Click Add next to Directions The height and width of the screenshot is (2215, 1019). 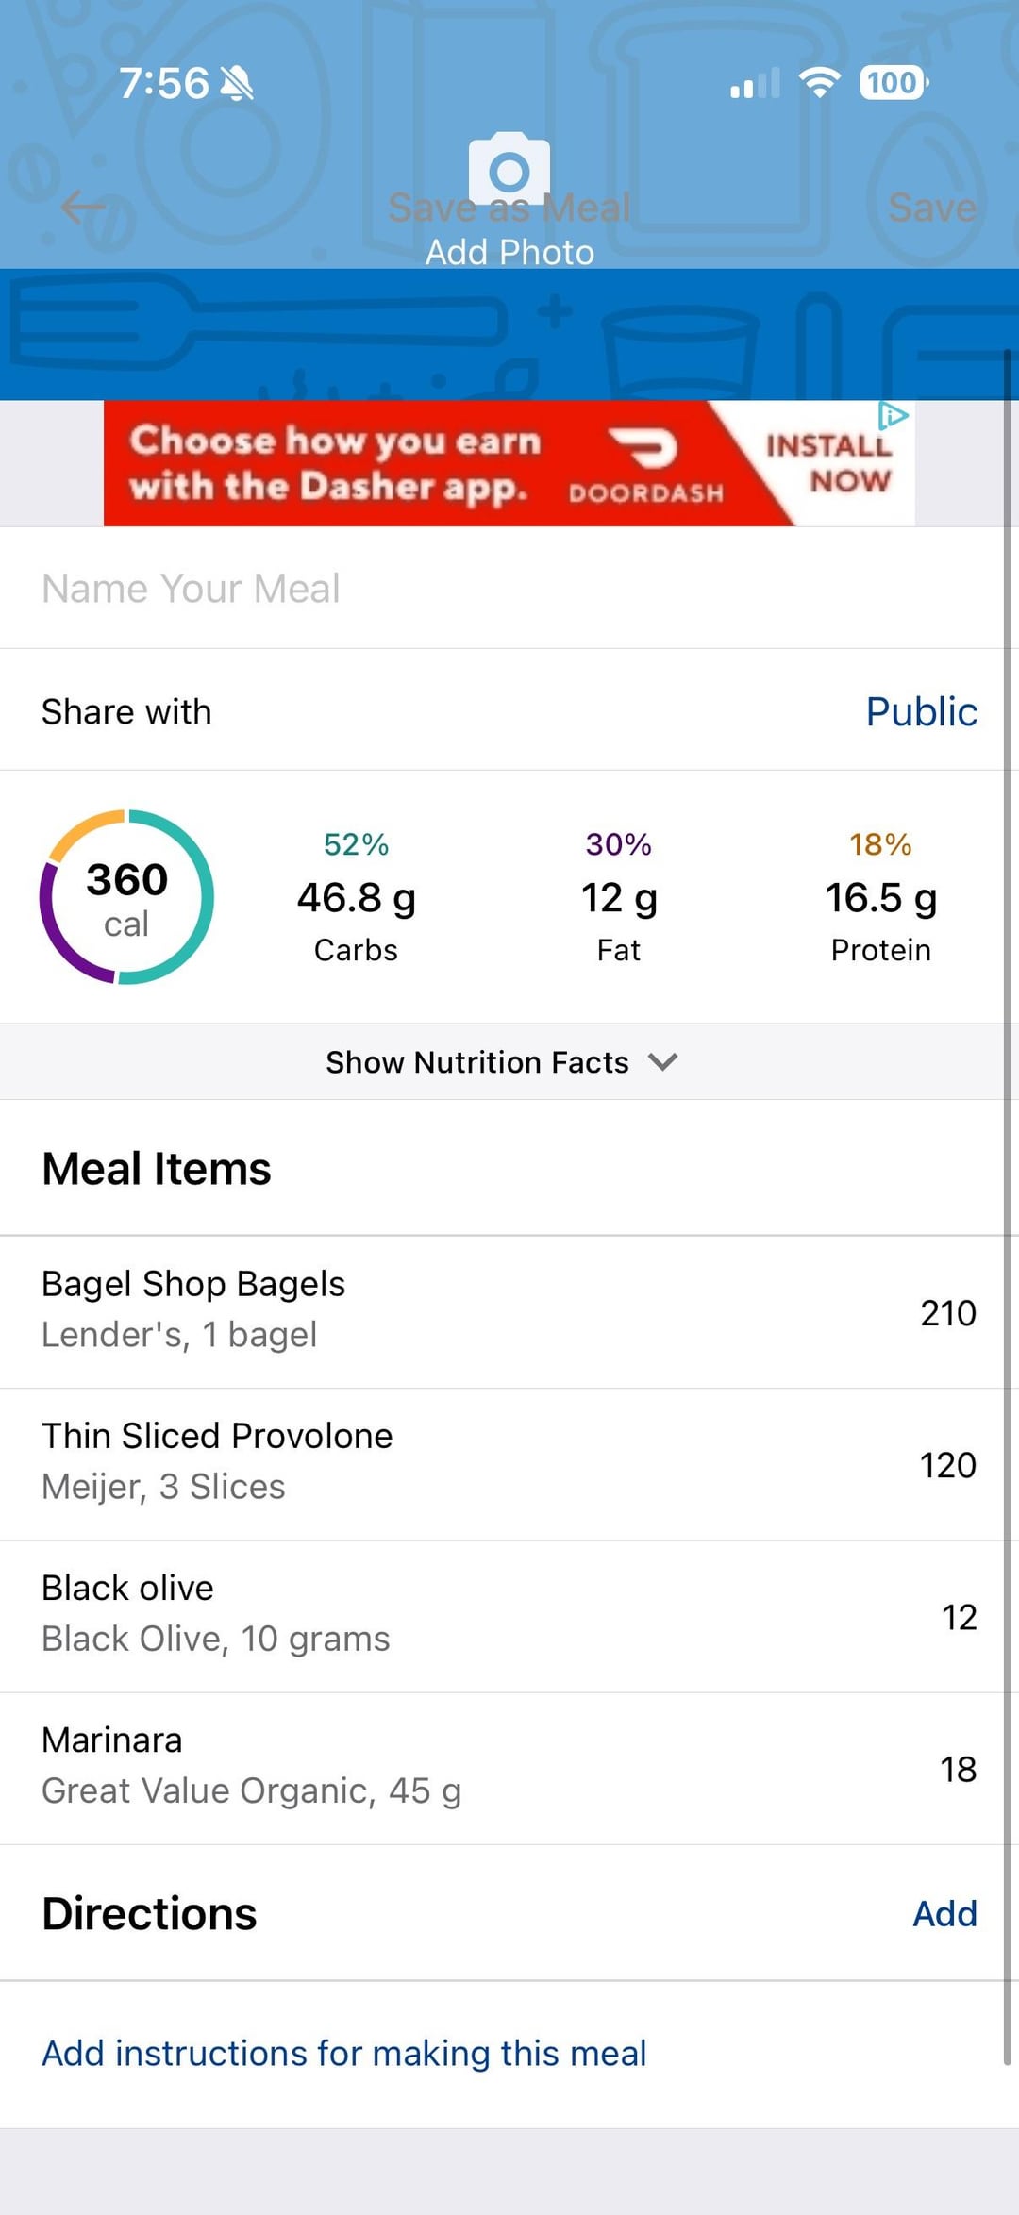pyautogui.click(x=944, y=1913)
